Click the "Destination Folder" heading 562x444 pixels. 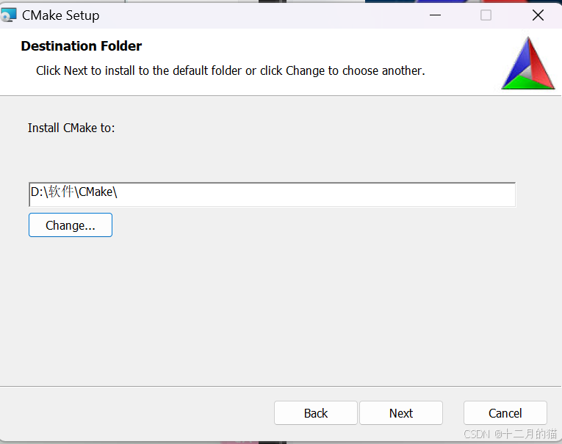click(82, 46)
